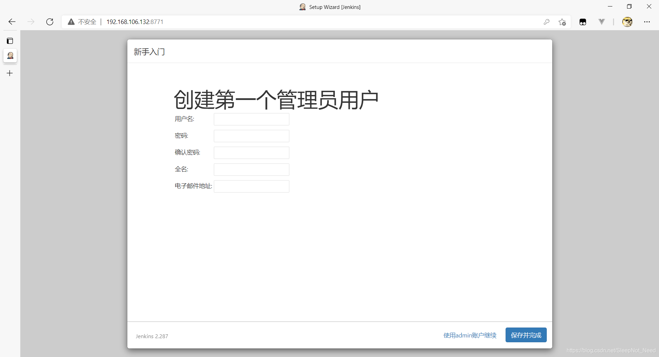Image resolution: width=659 pixels, height=357 pixels.
Task: Focus the 电子邮件地址 input field
Action: [252, 186]
